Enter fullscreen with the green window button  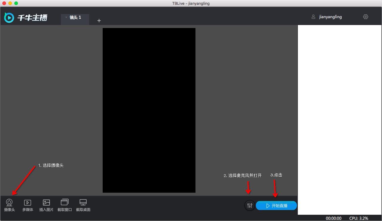(16, 3)
